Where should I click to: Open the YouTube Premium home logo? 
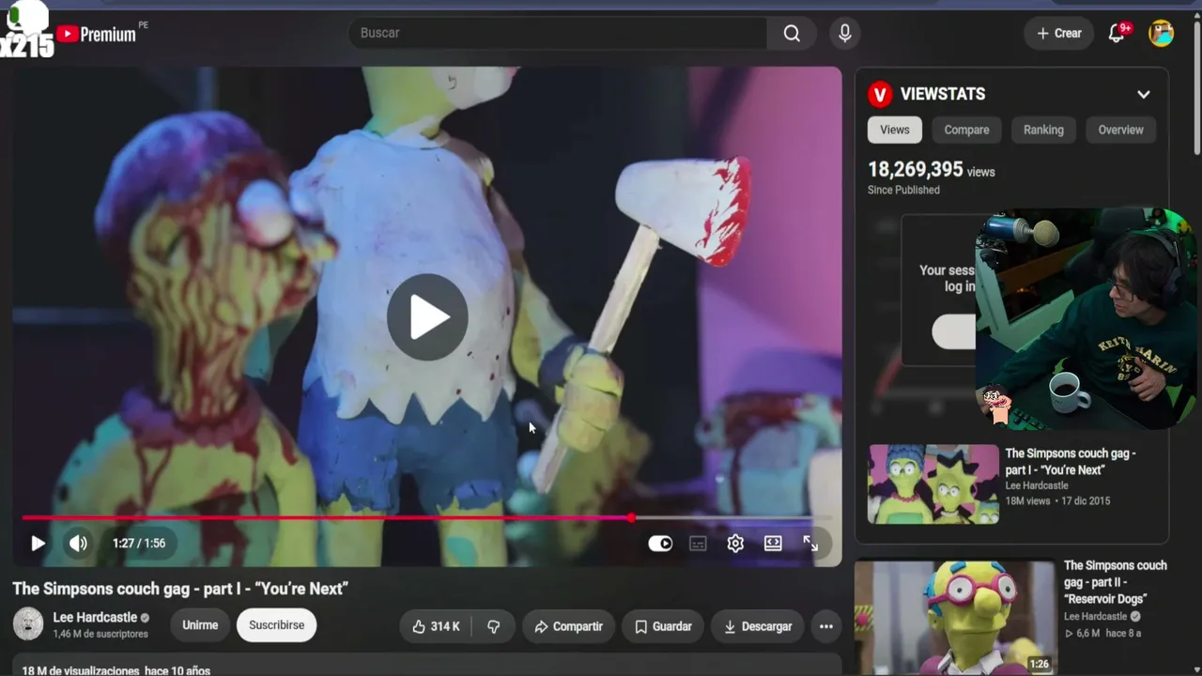click(x=97, y=34)
